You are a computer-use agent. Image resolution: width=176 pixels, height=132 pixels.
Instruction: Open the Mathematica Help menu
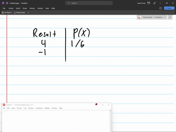click(60, 108)
